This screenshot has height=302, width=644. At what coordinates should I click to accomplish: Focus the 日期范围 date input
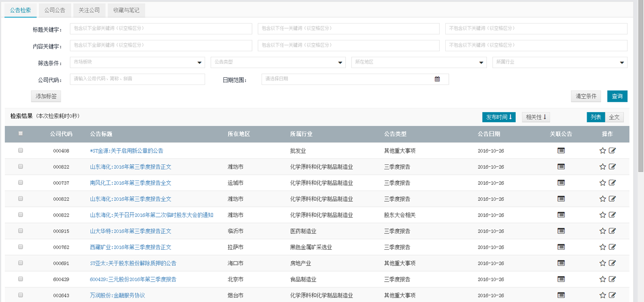coord(355,79)
